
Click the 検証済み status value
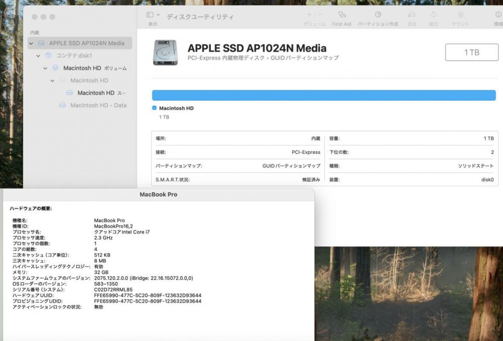311,180
